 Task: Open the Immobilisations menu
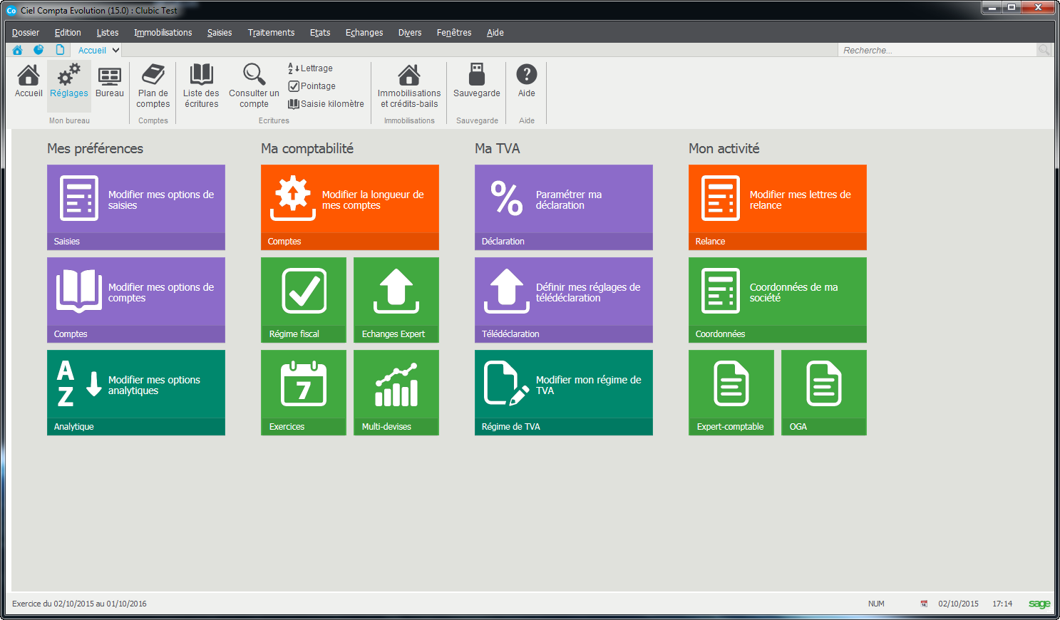[x=163, y=33]
